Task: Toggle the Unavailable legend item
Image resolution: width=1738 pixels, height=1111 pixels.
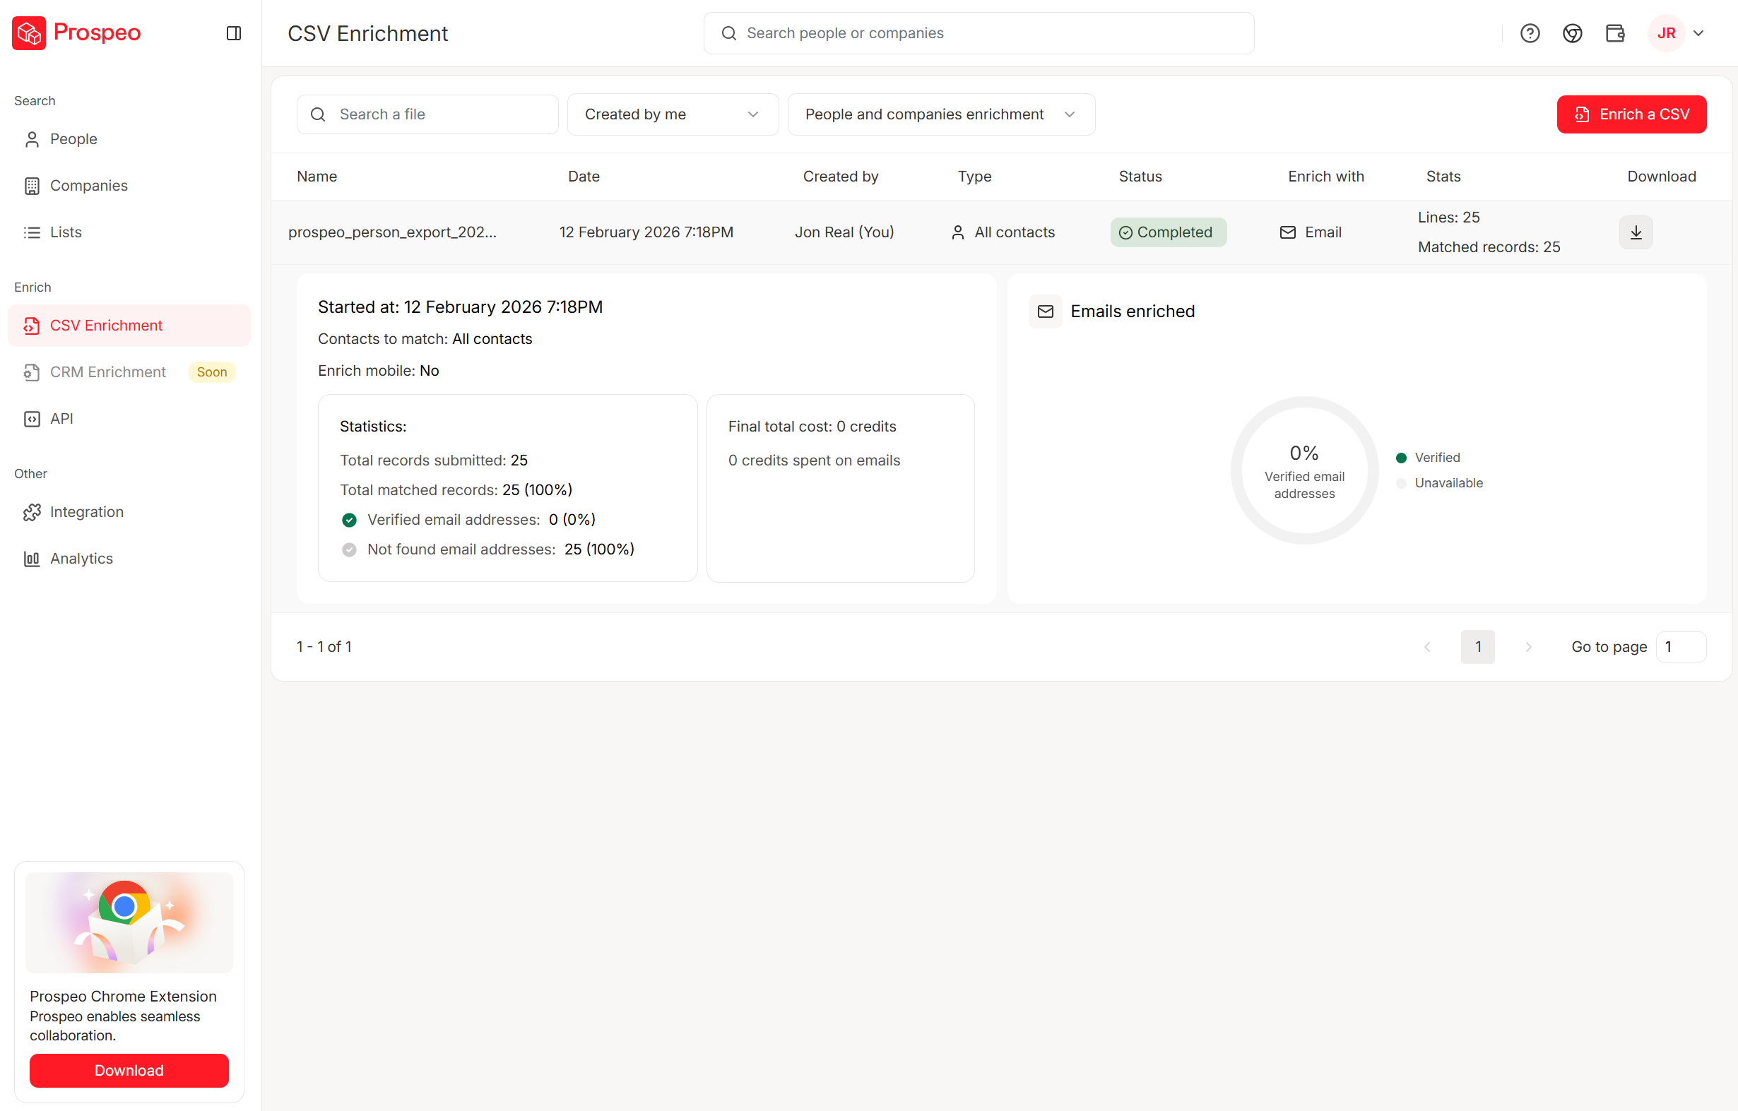Action: pyautogui.click(x=1440, y=482)
